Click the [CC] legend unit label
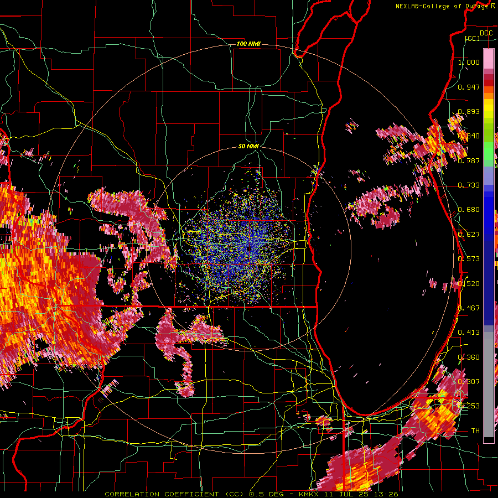The height and width of the screenshot is (498, 498). point(473,38)
